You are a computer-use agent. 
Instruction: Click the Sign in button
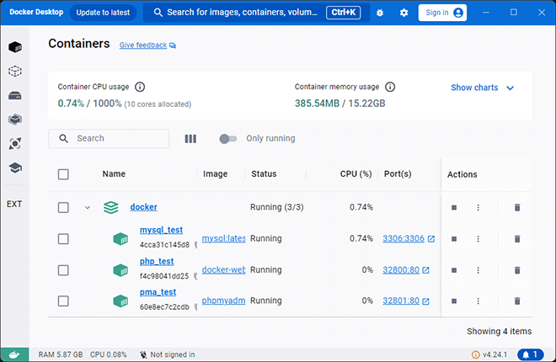click(442, 13)
